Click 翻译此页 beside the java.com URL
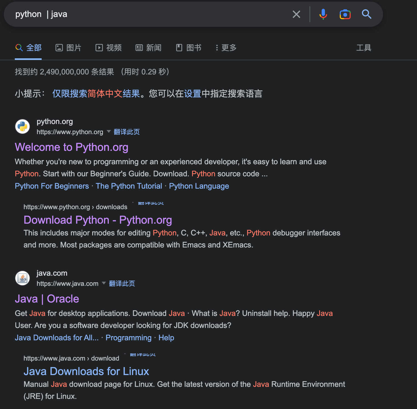The width and height of the screenshot is (417, 409). tap(122, 284)
